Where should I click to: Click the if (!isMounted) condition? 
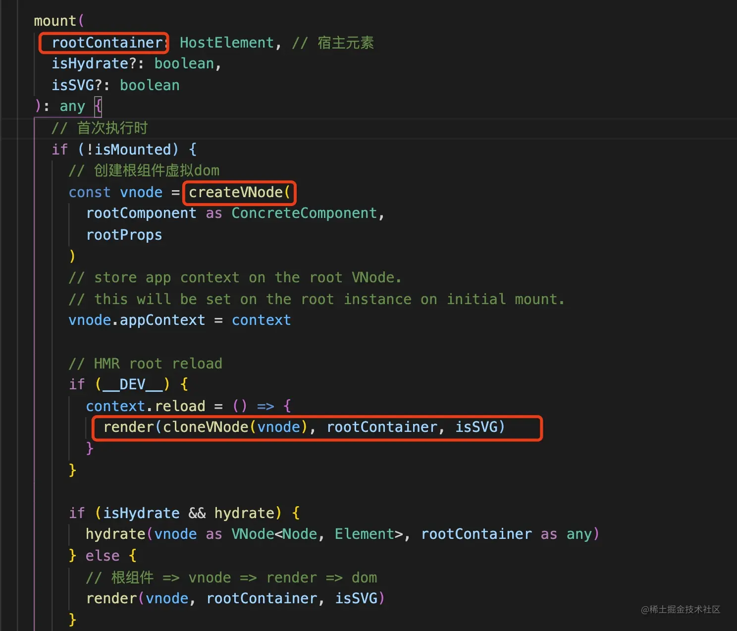(124, 150)
